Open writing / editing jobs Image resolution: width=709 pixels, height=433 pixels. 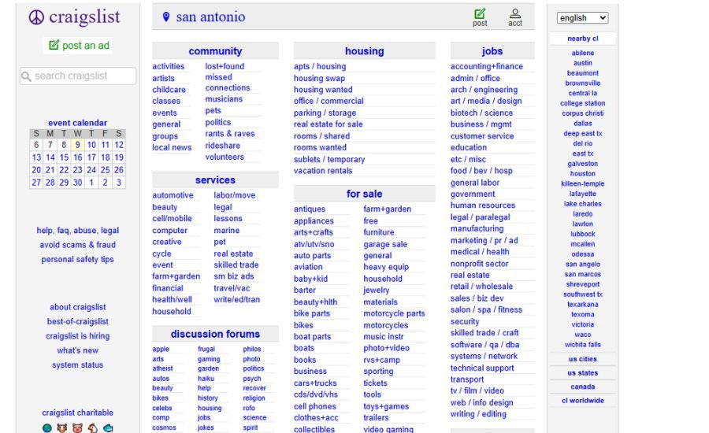pos(478,414)
